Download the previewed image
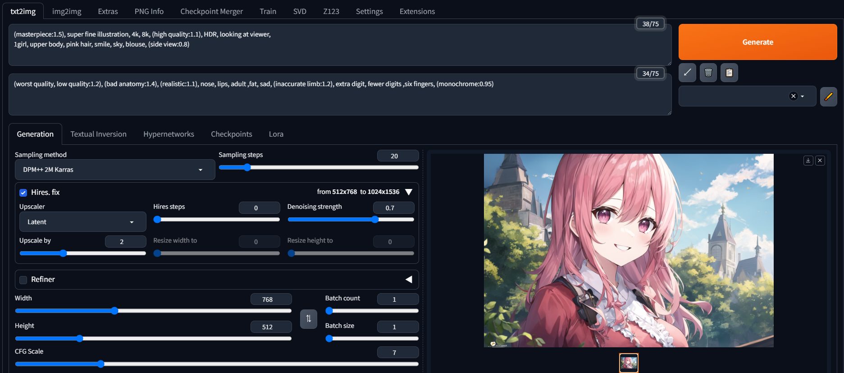Screen dimensions: 844x373 point(808,161)
